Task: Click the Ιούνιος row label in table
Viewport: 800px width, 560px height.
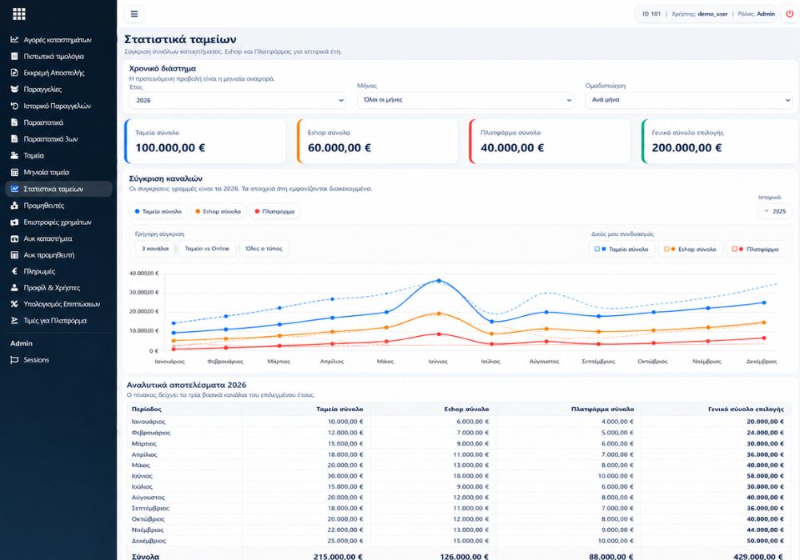Action: click(x=142, y=476)
